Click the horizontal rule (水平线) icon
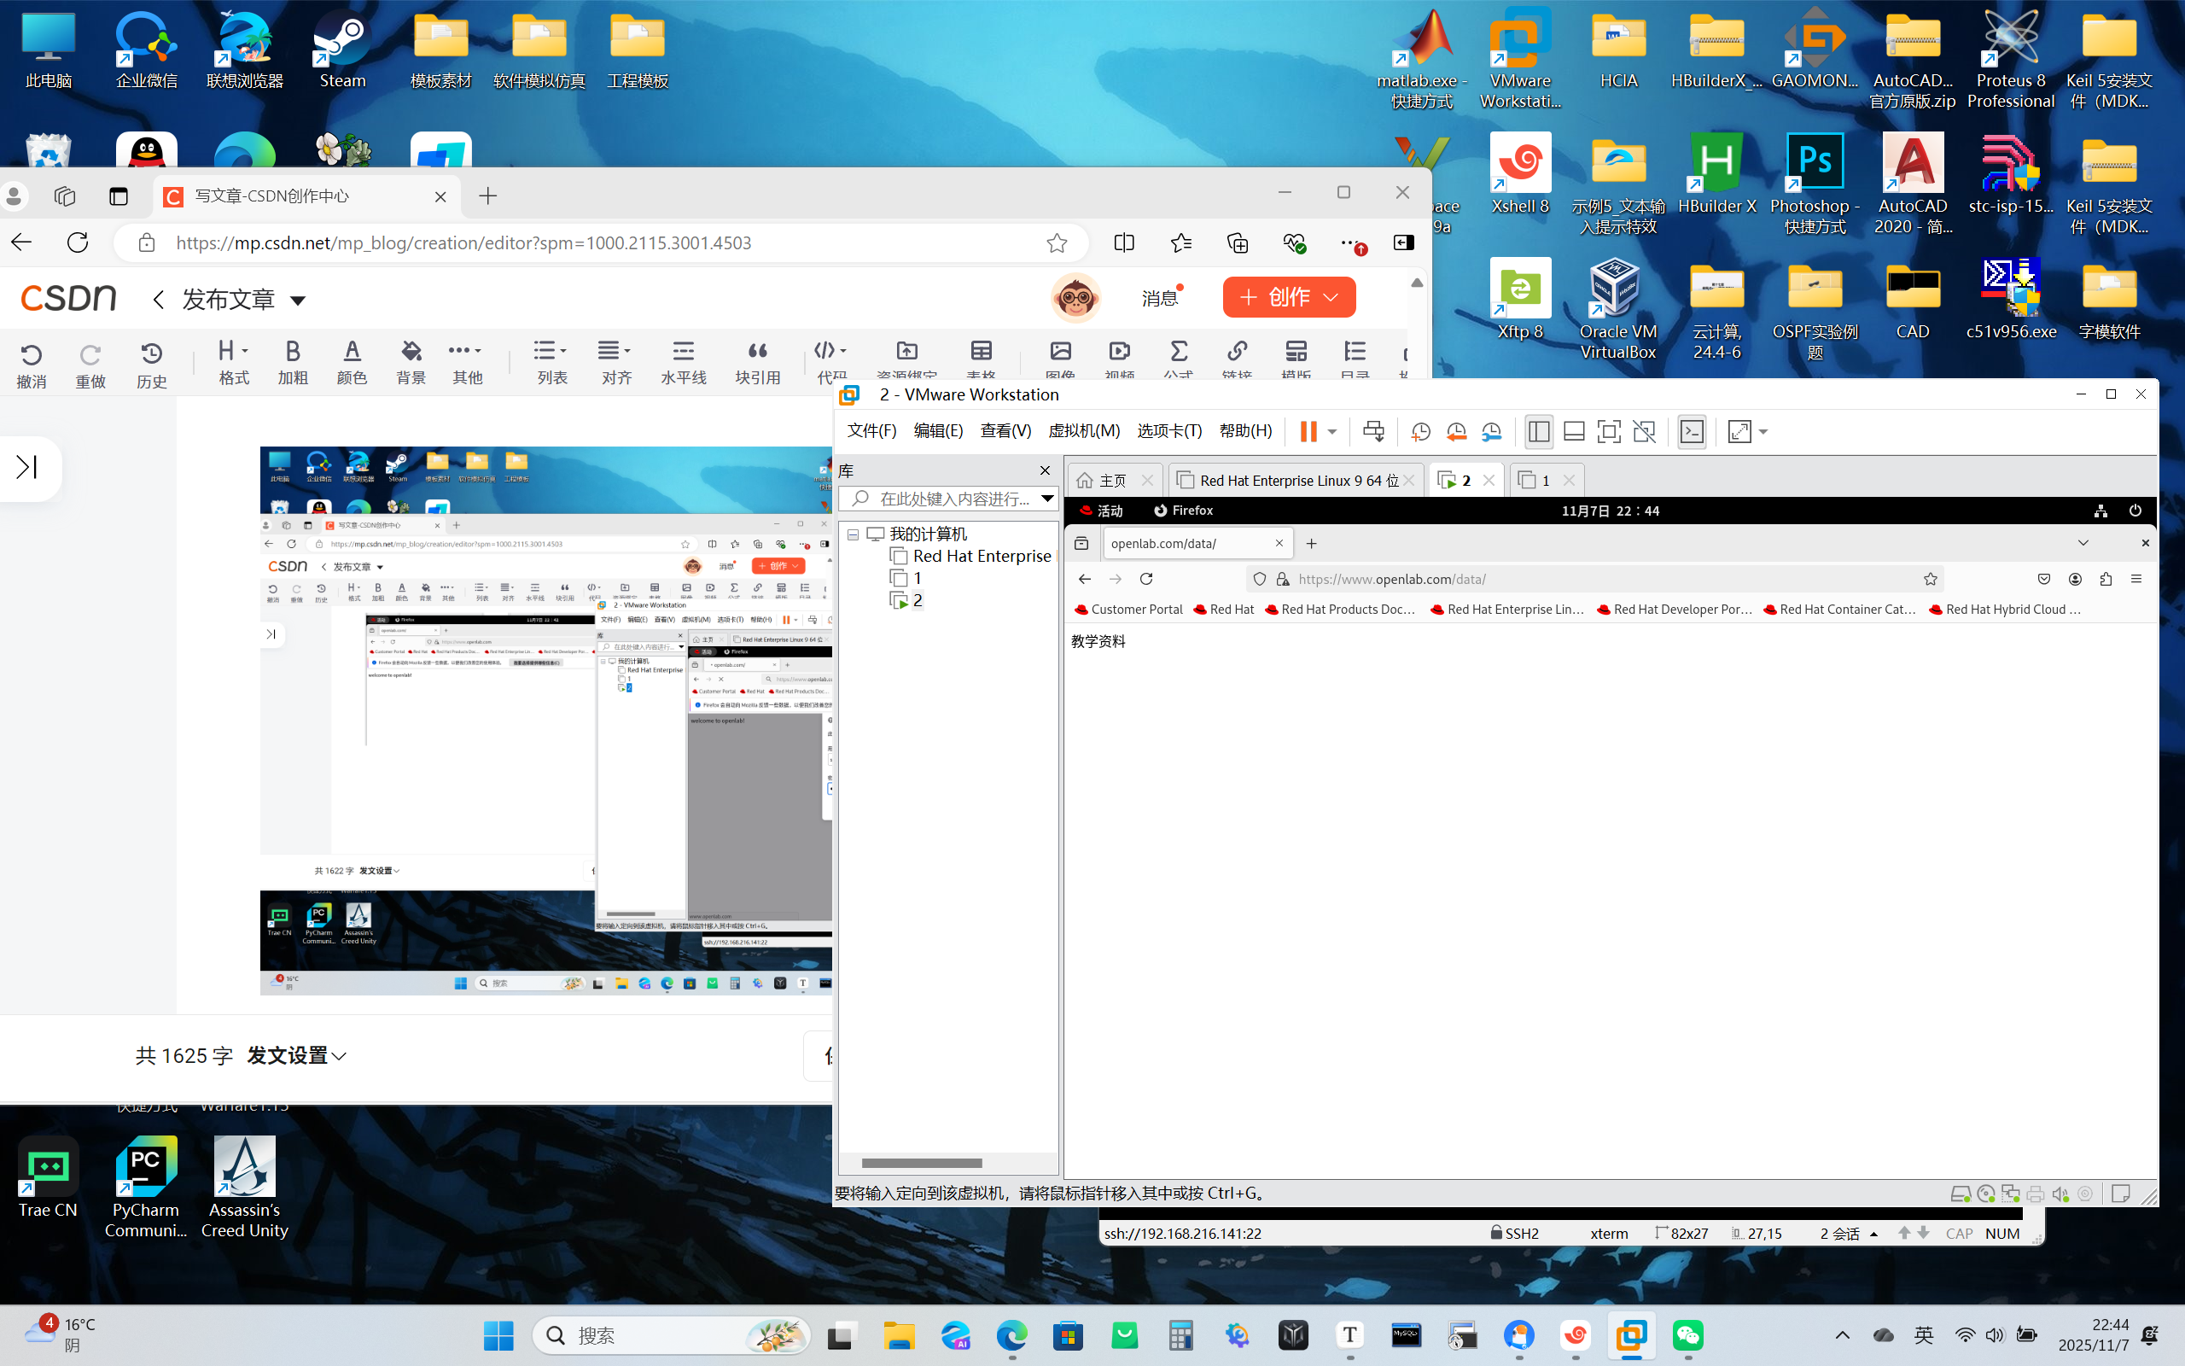The width and height of the screenshot is (2185, 1366). point(683,352)
